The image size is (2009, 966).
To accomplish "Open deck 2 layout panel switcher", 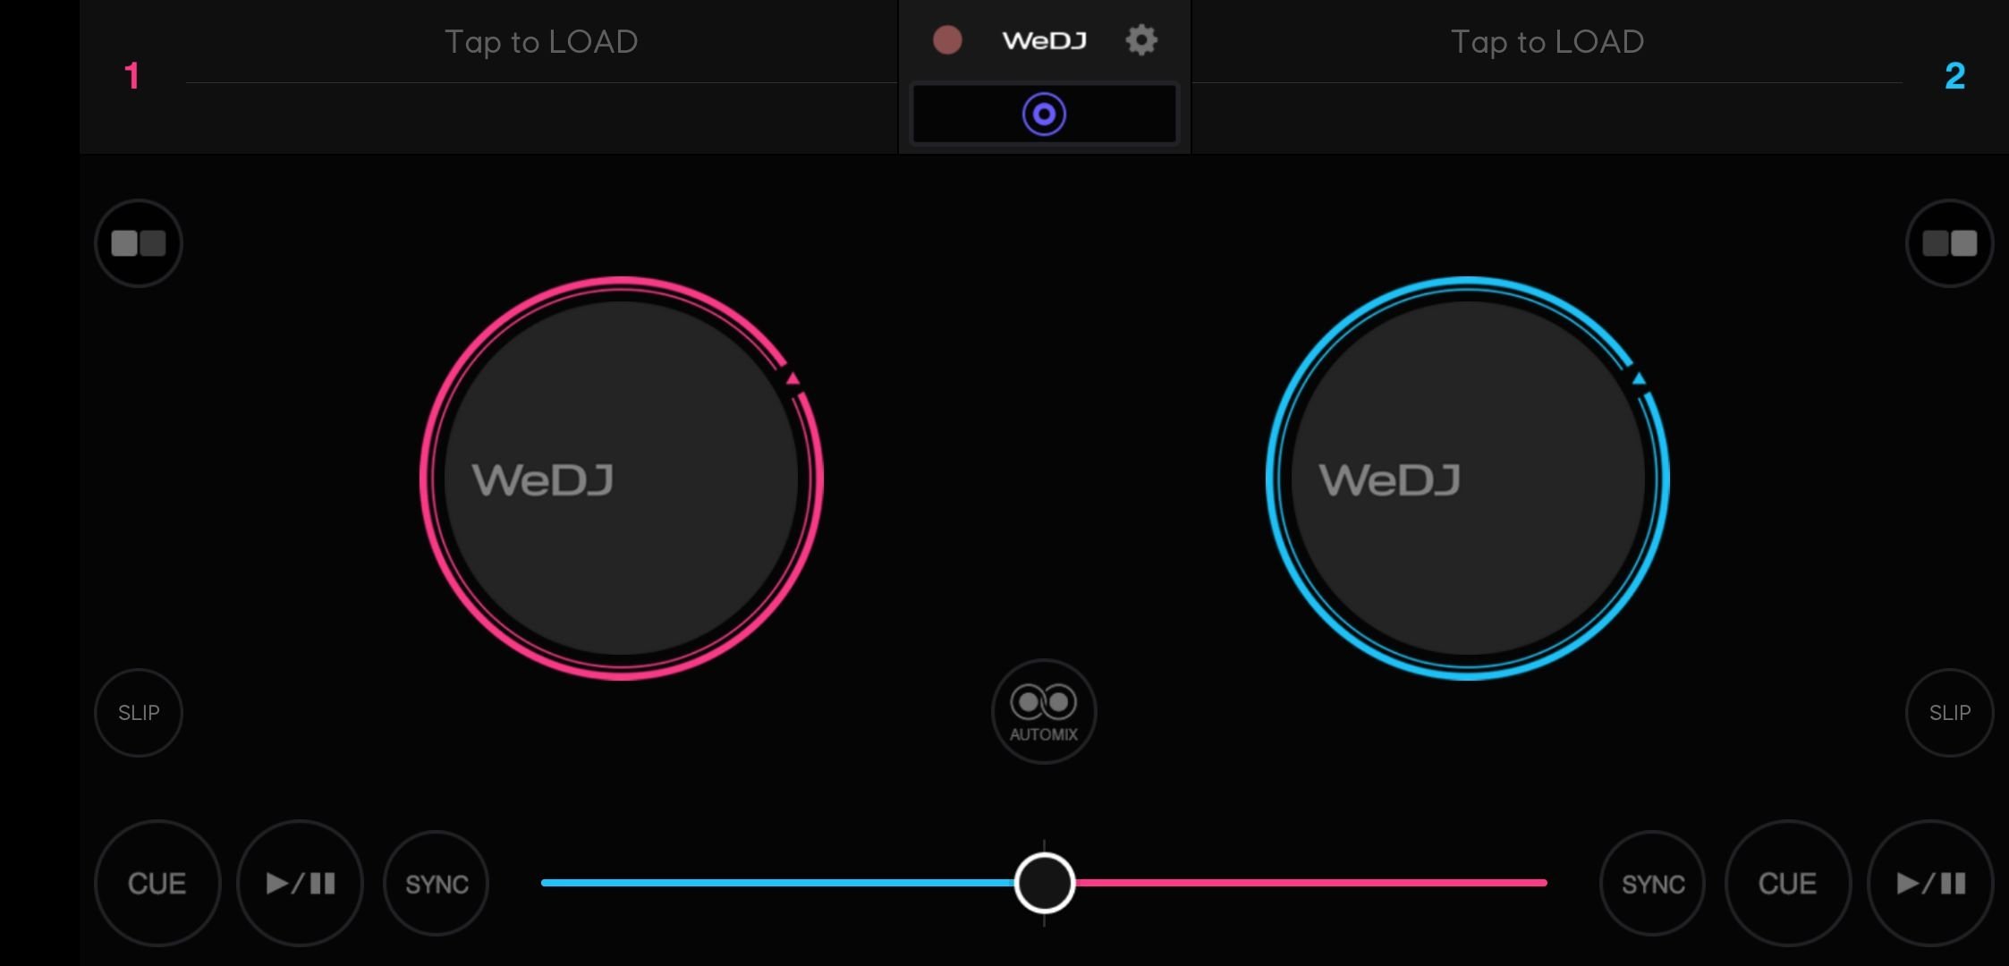I will pyautogui.click(x=1950, y=243).
